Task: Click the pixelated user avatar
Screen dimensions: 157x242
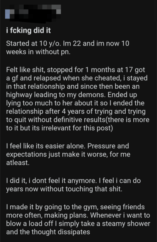Action: coord(8,14)
